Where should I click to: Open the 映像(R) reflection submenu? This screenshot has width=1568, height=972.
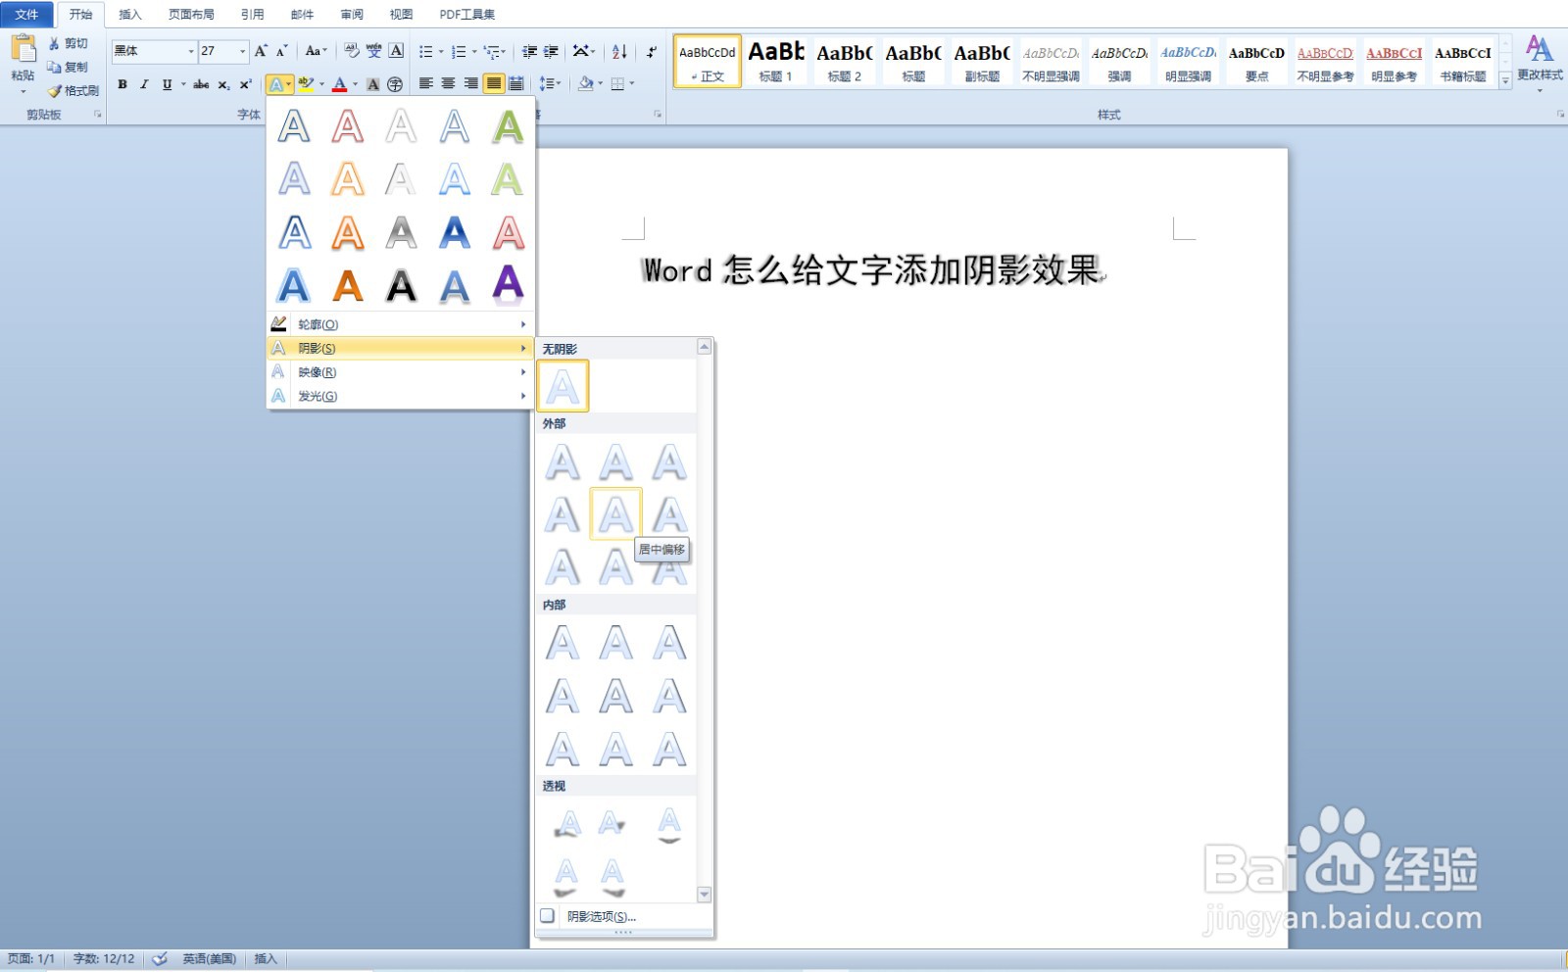[401, 372]
